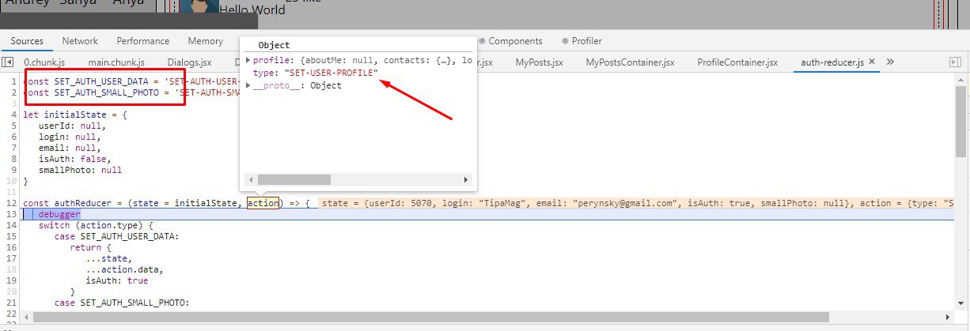
Task: Close the auth-reducer.js tab
Action: (872, 62)
